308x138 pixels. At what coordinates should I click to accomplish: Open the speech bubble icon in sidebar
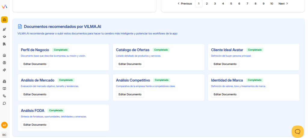(4, 103)
